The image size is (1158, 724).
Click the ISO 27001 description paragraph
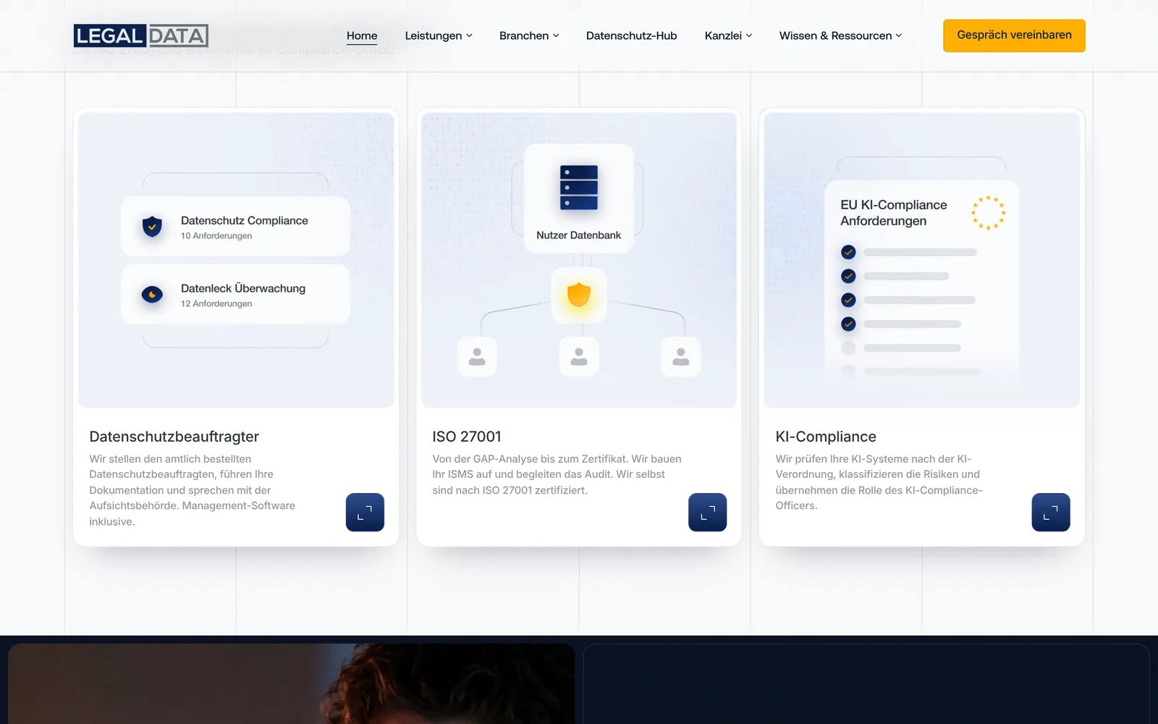557,474
